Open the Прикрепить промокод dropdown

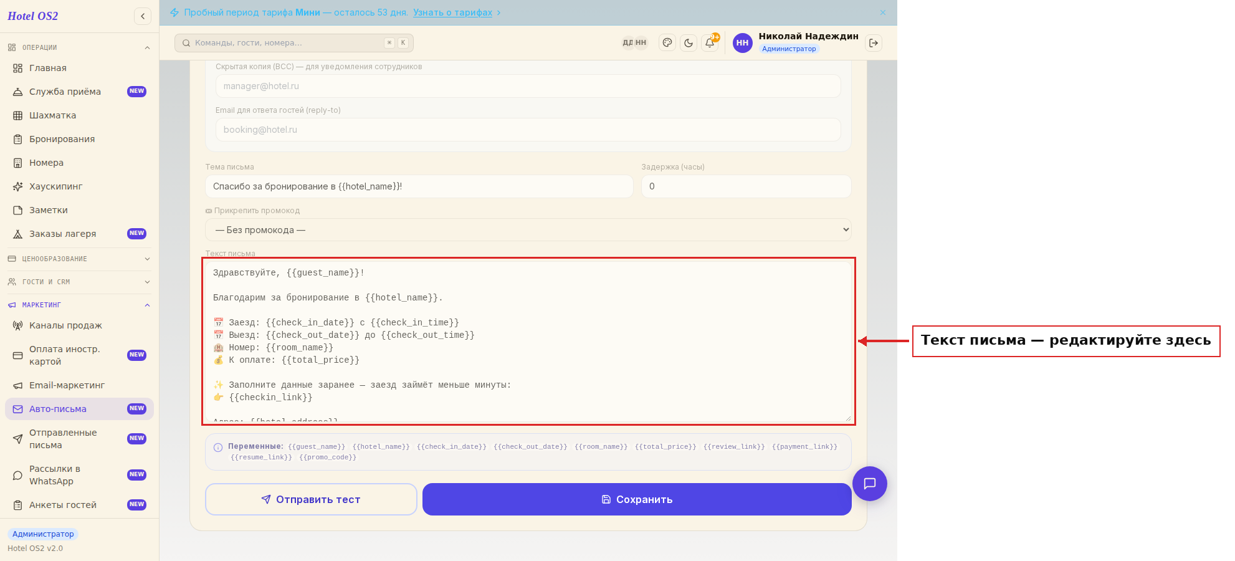[528, 230]
